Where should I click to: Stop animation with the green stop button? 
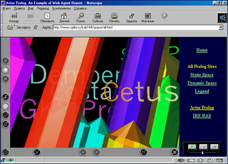[192, 147]
